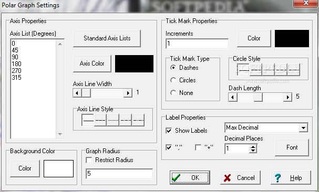
Task: Click the Dash Length slider thumb
Action: click(x=258, y=97)
